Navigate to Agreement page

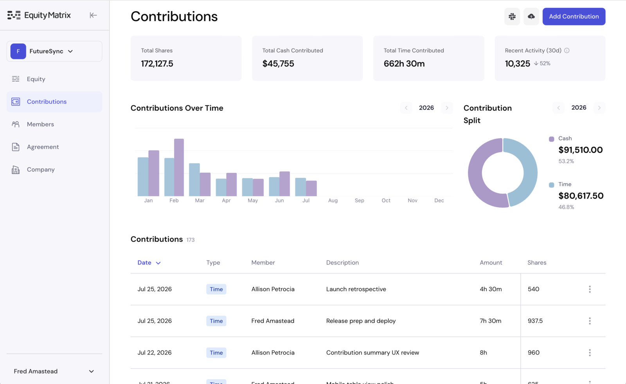[x=54, y=147]
